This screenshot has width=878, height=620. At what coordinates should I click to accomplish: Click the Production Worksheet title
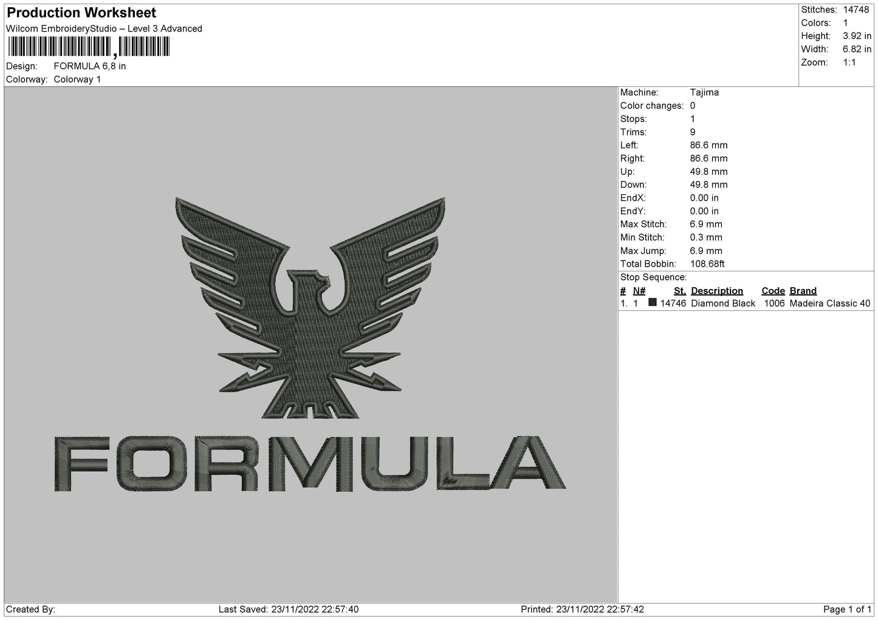pyautogui.click(x=81, y=13)
